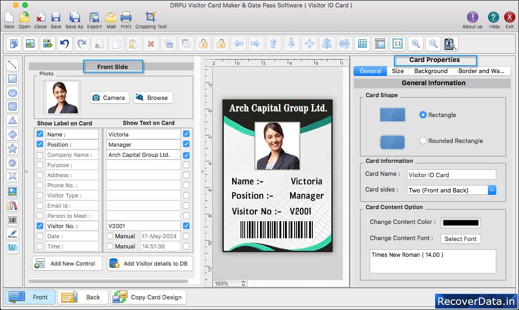
Task: Show the grid on canvas
Action: pyautogui.click(x=362, y=43)
